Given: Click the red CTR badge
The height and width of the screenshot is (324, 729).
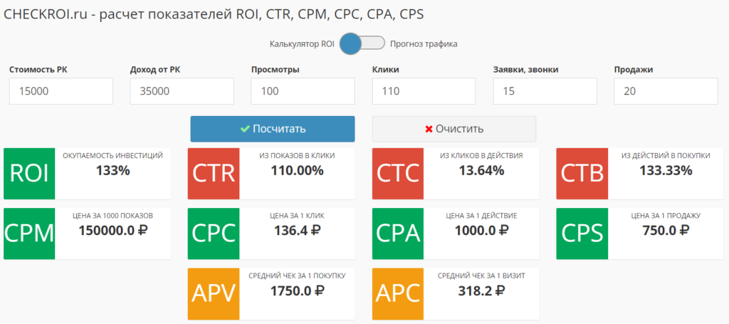Looking at the screenshot, I should click(213, 173).
